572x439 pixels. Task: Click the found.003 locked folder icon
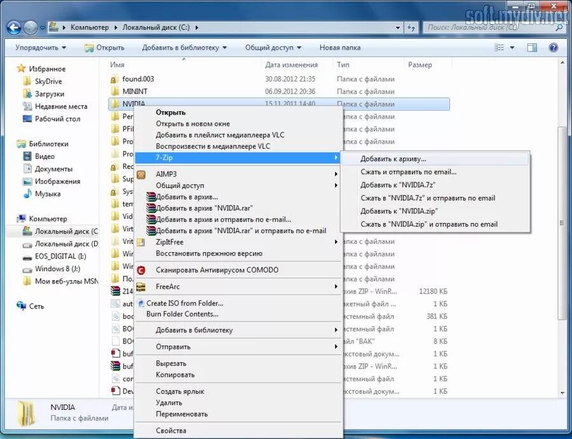click(114, 79)
